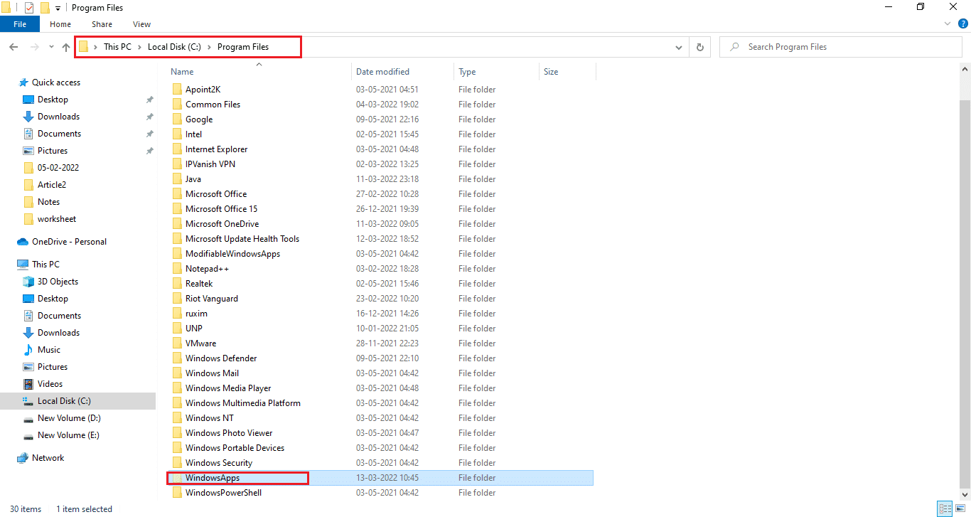Switch to the View tab
971x517 pixels.
pyautogui.click(x=141, y=23)
